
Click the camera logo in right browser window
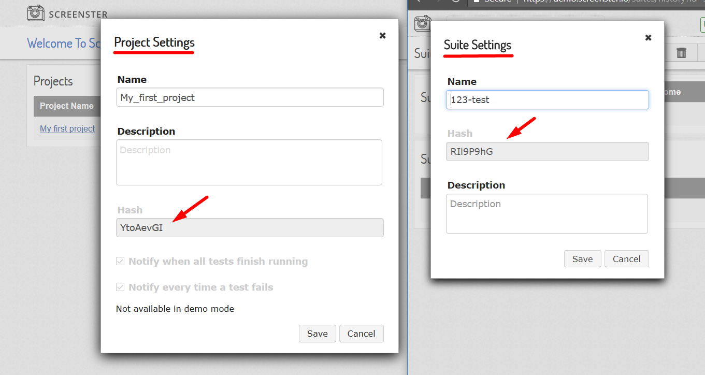pos(422,23)
